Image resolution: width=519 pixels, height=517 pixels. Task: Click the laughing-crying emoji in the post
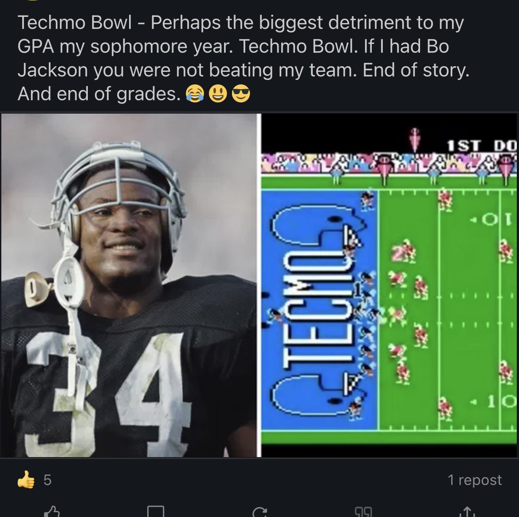(x=194, y=94)
